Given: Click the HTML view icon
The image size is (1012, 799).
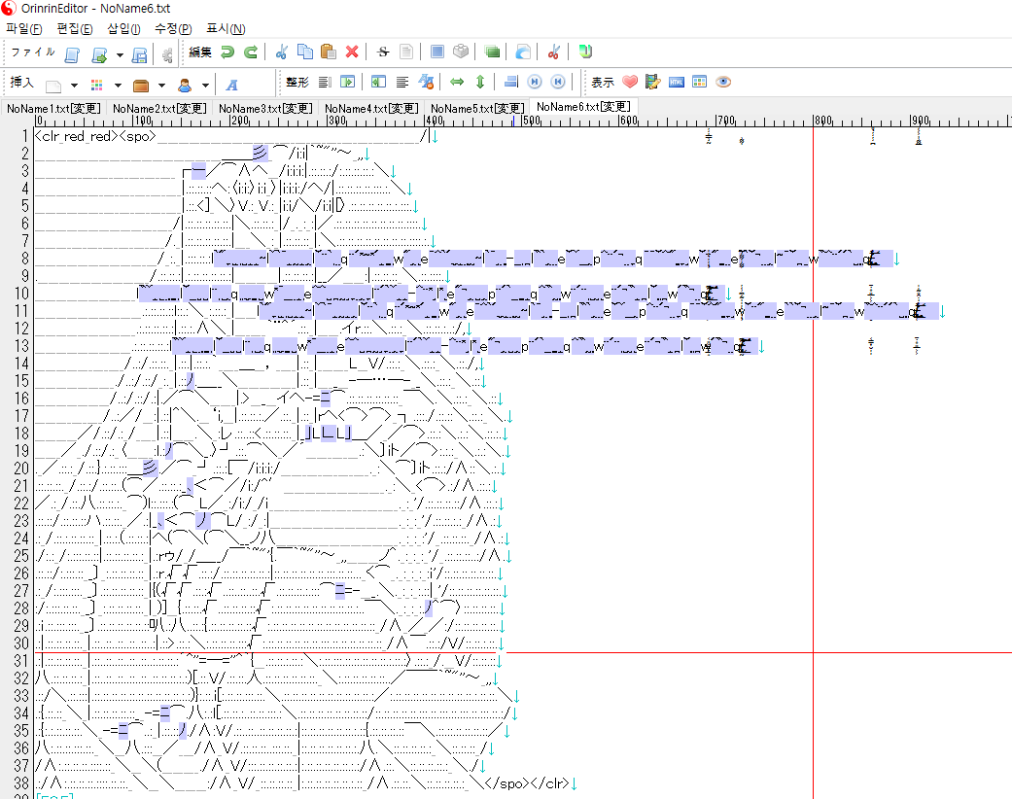Looking at the screenshot, I should tap(677, 83).
